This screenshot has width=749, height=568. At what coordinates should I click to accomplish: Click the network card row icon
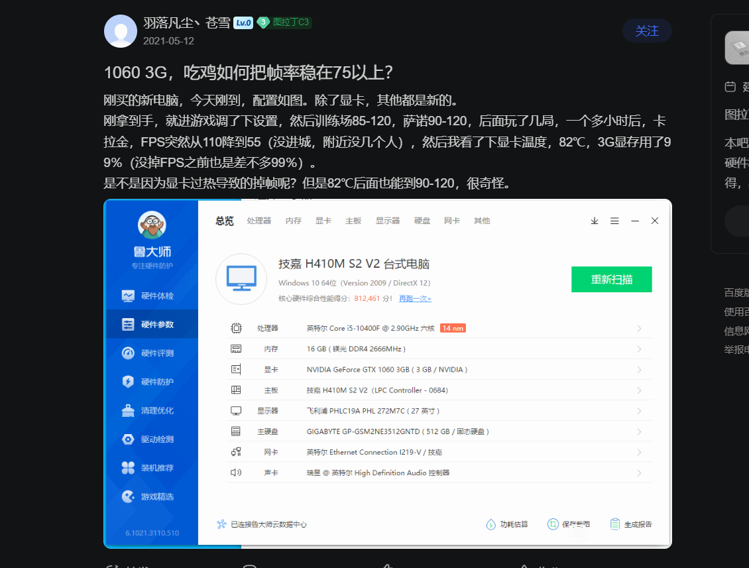[236, 452]
